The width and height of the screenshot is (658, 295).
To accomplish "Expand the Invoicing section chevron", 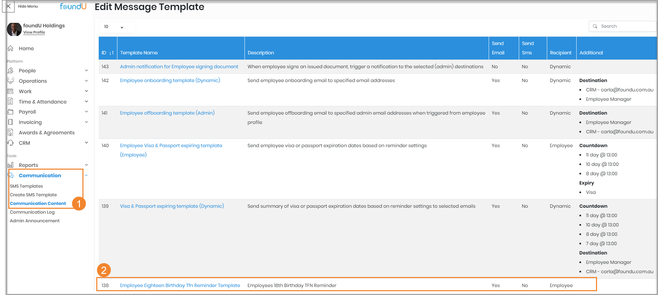I will [x=86, y=122].
